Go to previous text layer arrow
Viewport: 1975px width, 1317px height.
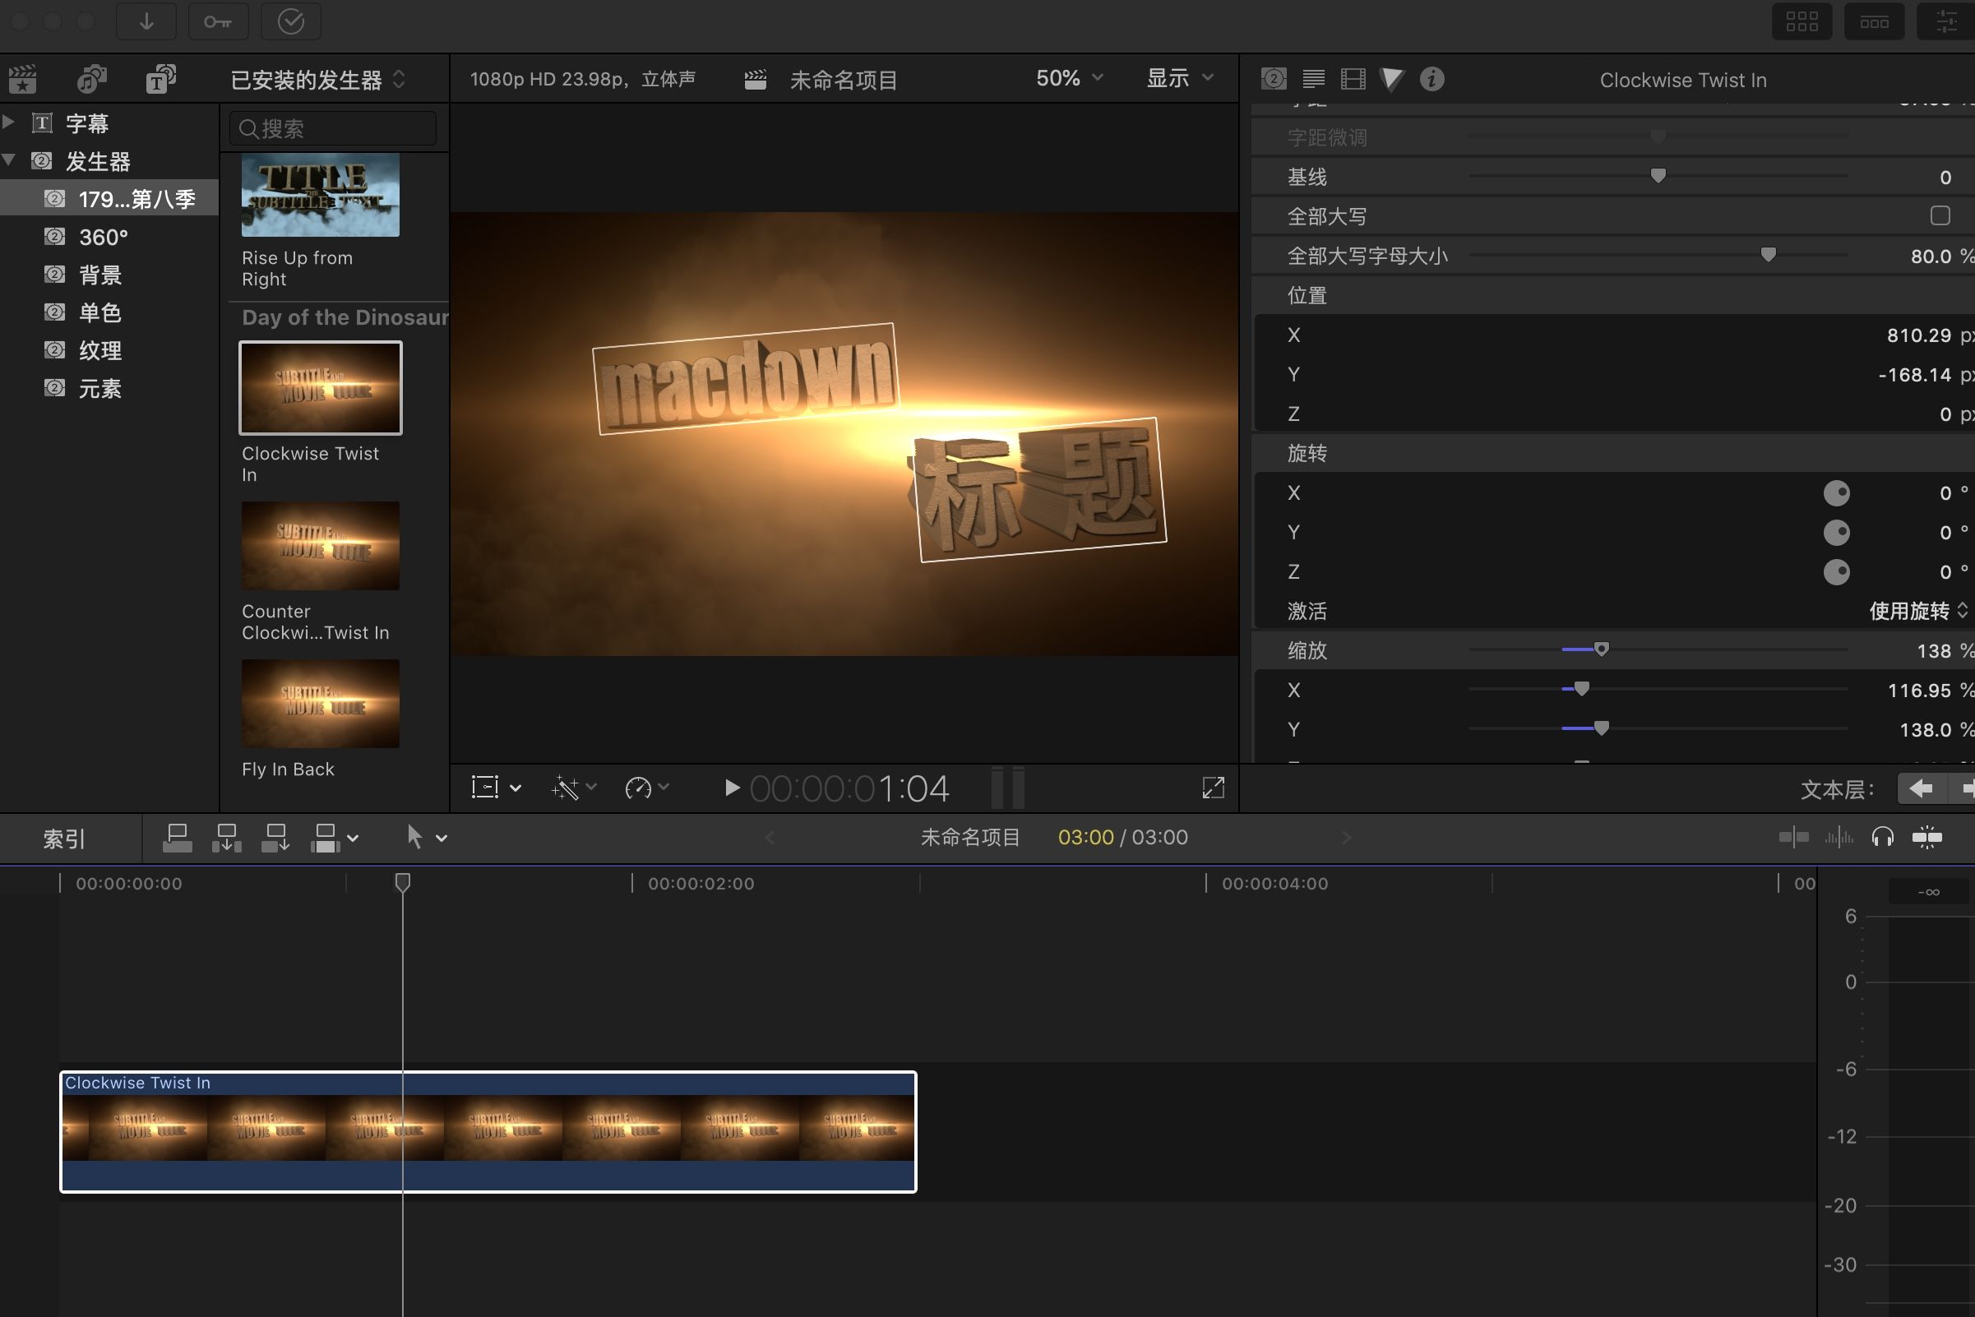[x=1922, y=788]
